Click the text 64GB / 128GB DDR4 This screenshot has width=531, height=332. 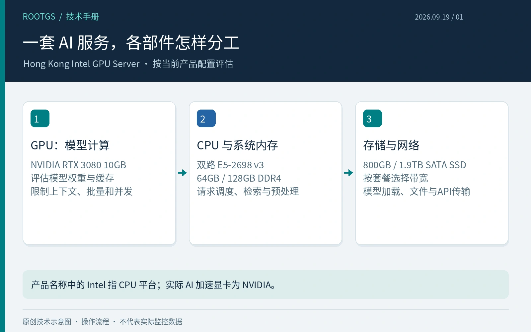239,178
